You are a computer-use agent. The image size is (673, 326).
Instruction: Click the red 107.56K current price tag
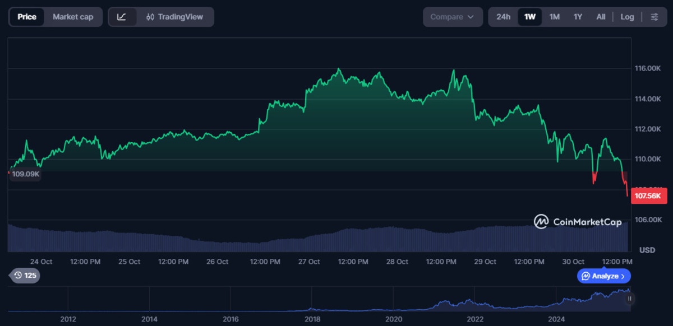point(649,196)
